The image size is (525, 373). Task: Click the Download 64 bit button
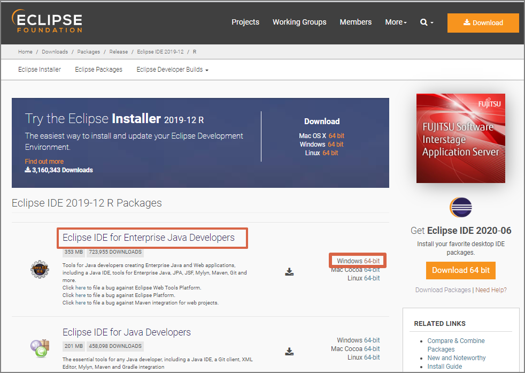pos(461,270)
